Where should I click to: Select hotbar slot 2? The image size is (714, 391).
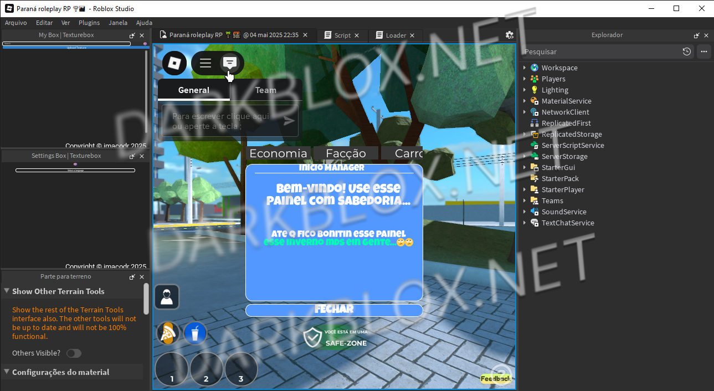click(x=206, y=369)
